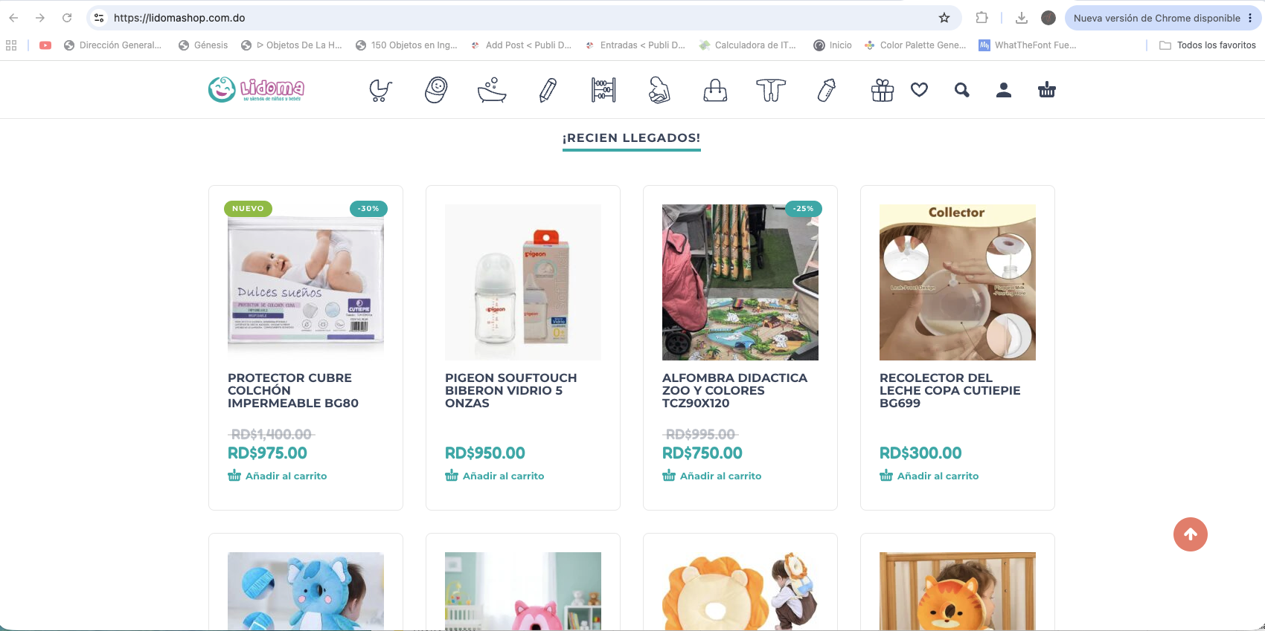Click the search magnifier icon
The image size is (1265, 631).
pos(962,90)
